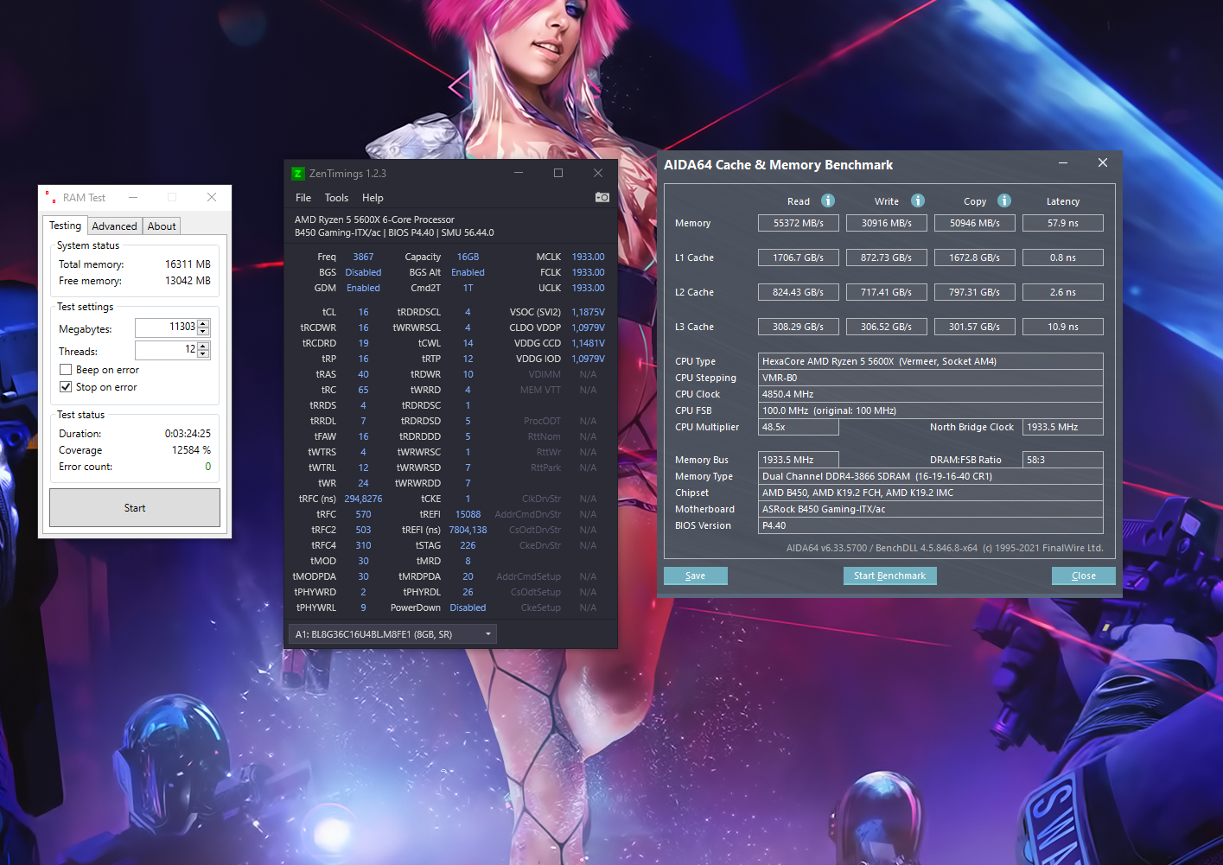Image resolution: width=1223 pixels, height=865 pixels.
Task: Increase Threads count with up arrow
Action: [203, 347]
